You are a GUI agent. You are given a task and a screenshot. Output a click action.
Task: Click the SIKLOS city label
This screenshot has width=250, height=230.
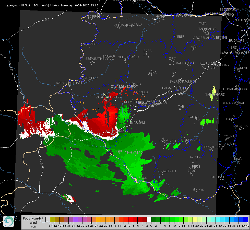[198, 190]
